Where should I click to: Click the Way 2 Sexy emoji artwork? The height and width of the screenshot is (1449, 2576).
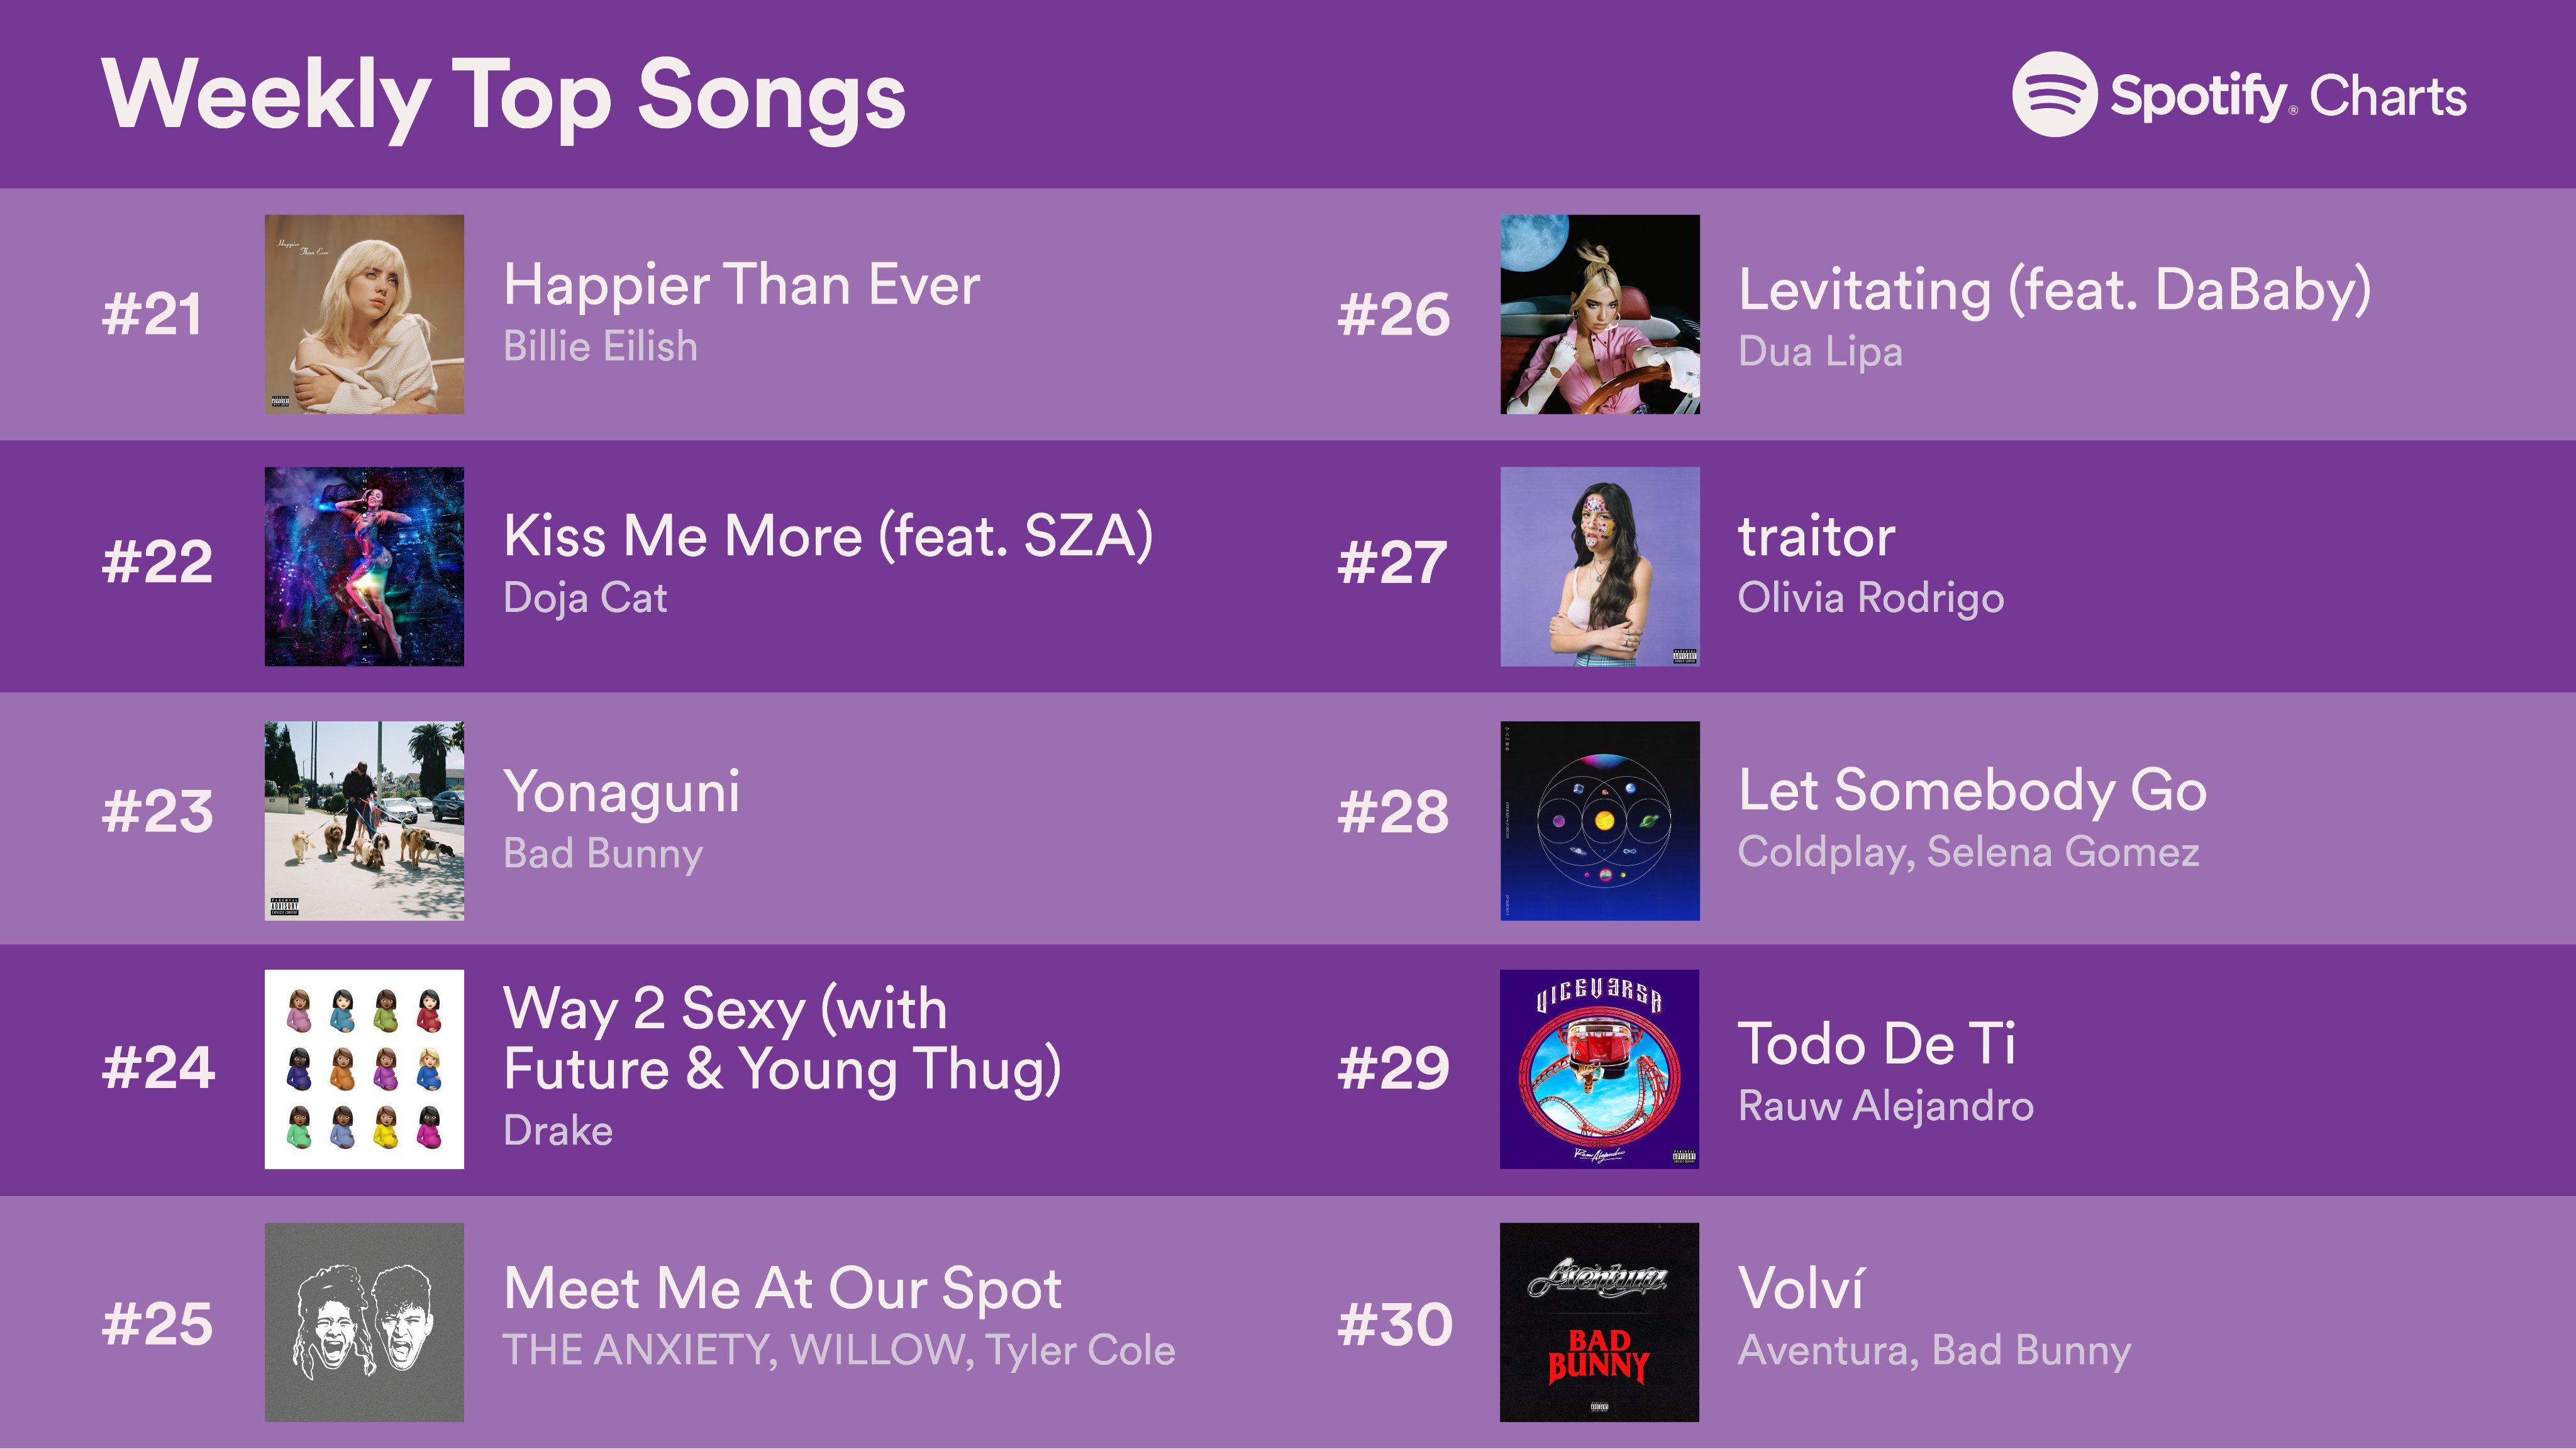click(x=364, y=1068)
